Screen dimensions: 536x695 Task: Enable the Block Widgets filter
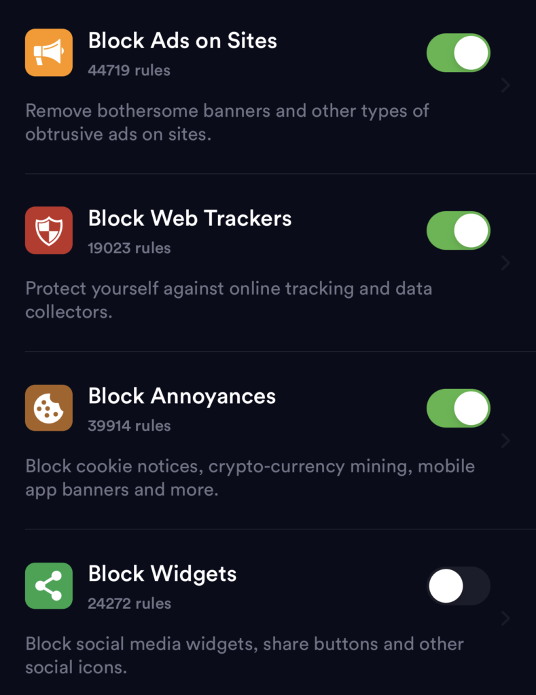tap(458, 586)
